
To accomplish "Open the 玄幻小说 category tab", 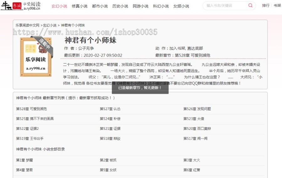I will tap(59, 6).
